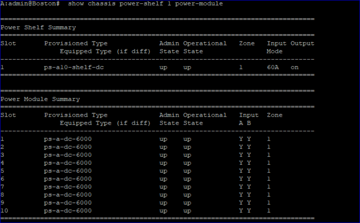The image size is (360, 223).
Task: Click the zone value for module slot 9
Action: click(269, 203)
